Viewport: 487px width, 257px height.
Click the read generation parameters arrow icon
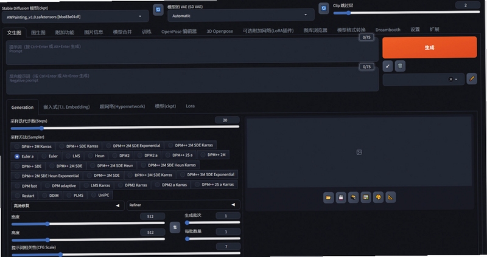pyautogui.click(x=388, y=66)
